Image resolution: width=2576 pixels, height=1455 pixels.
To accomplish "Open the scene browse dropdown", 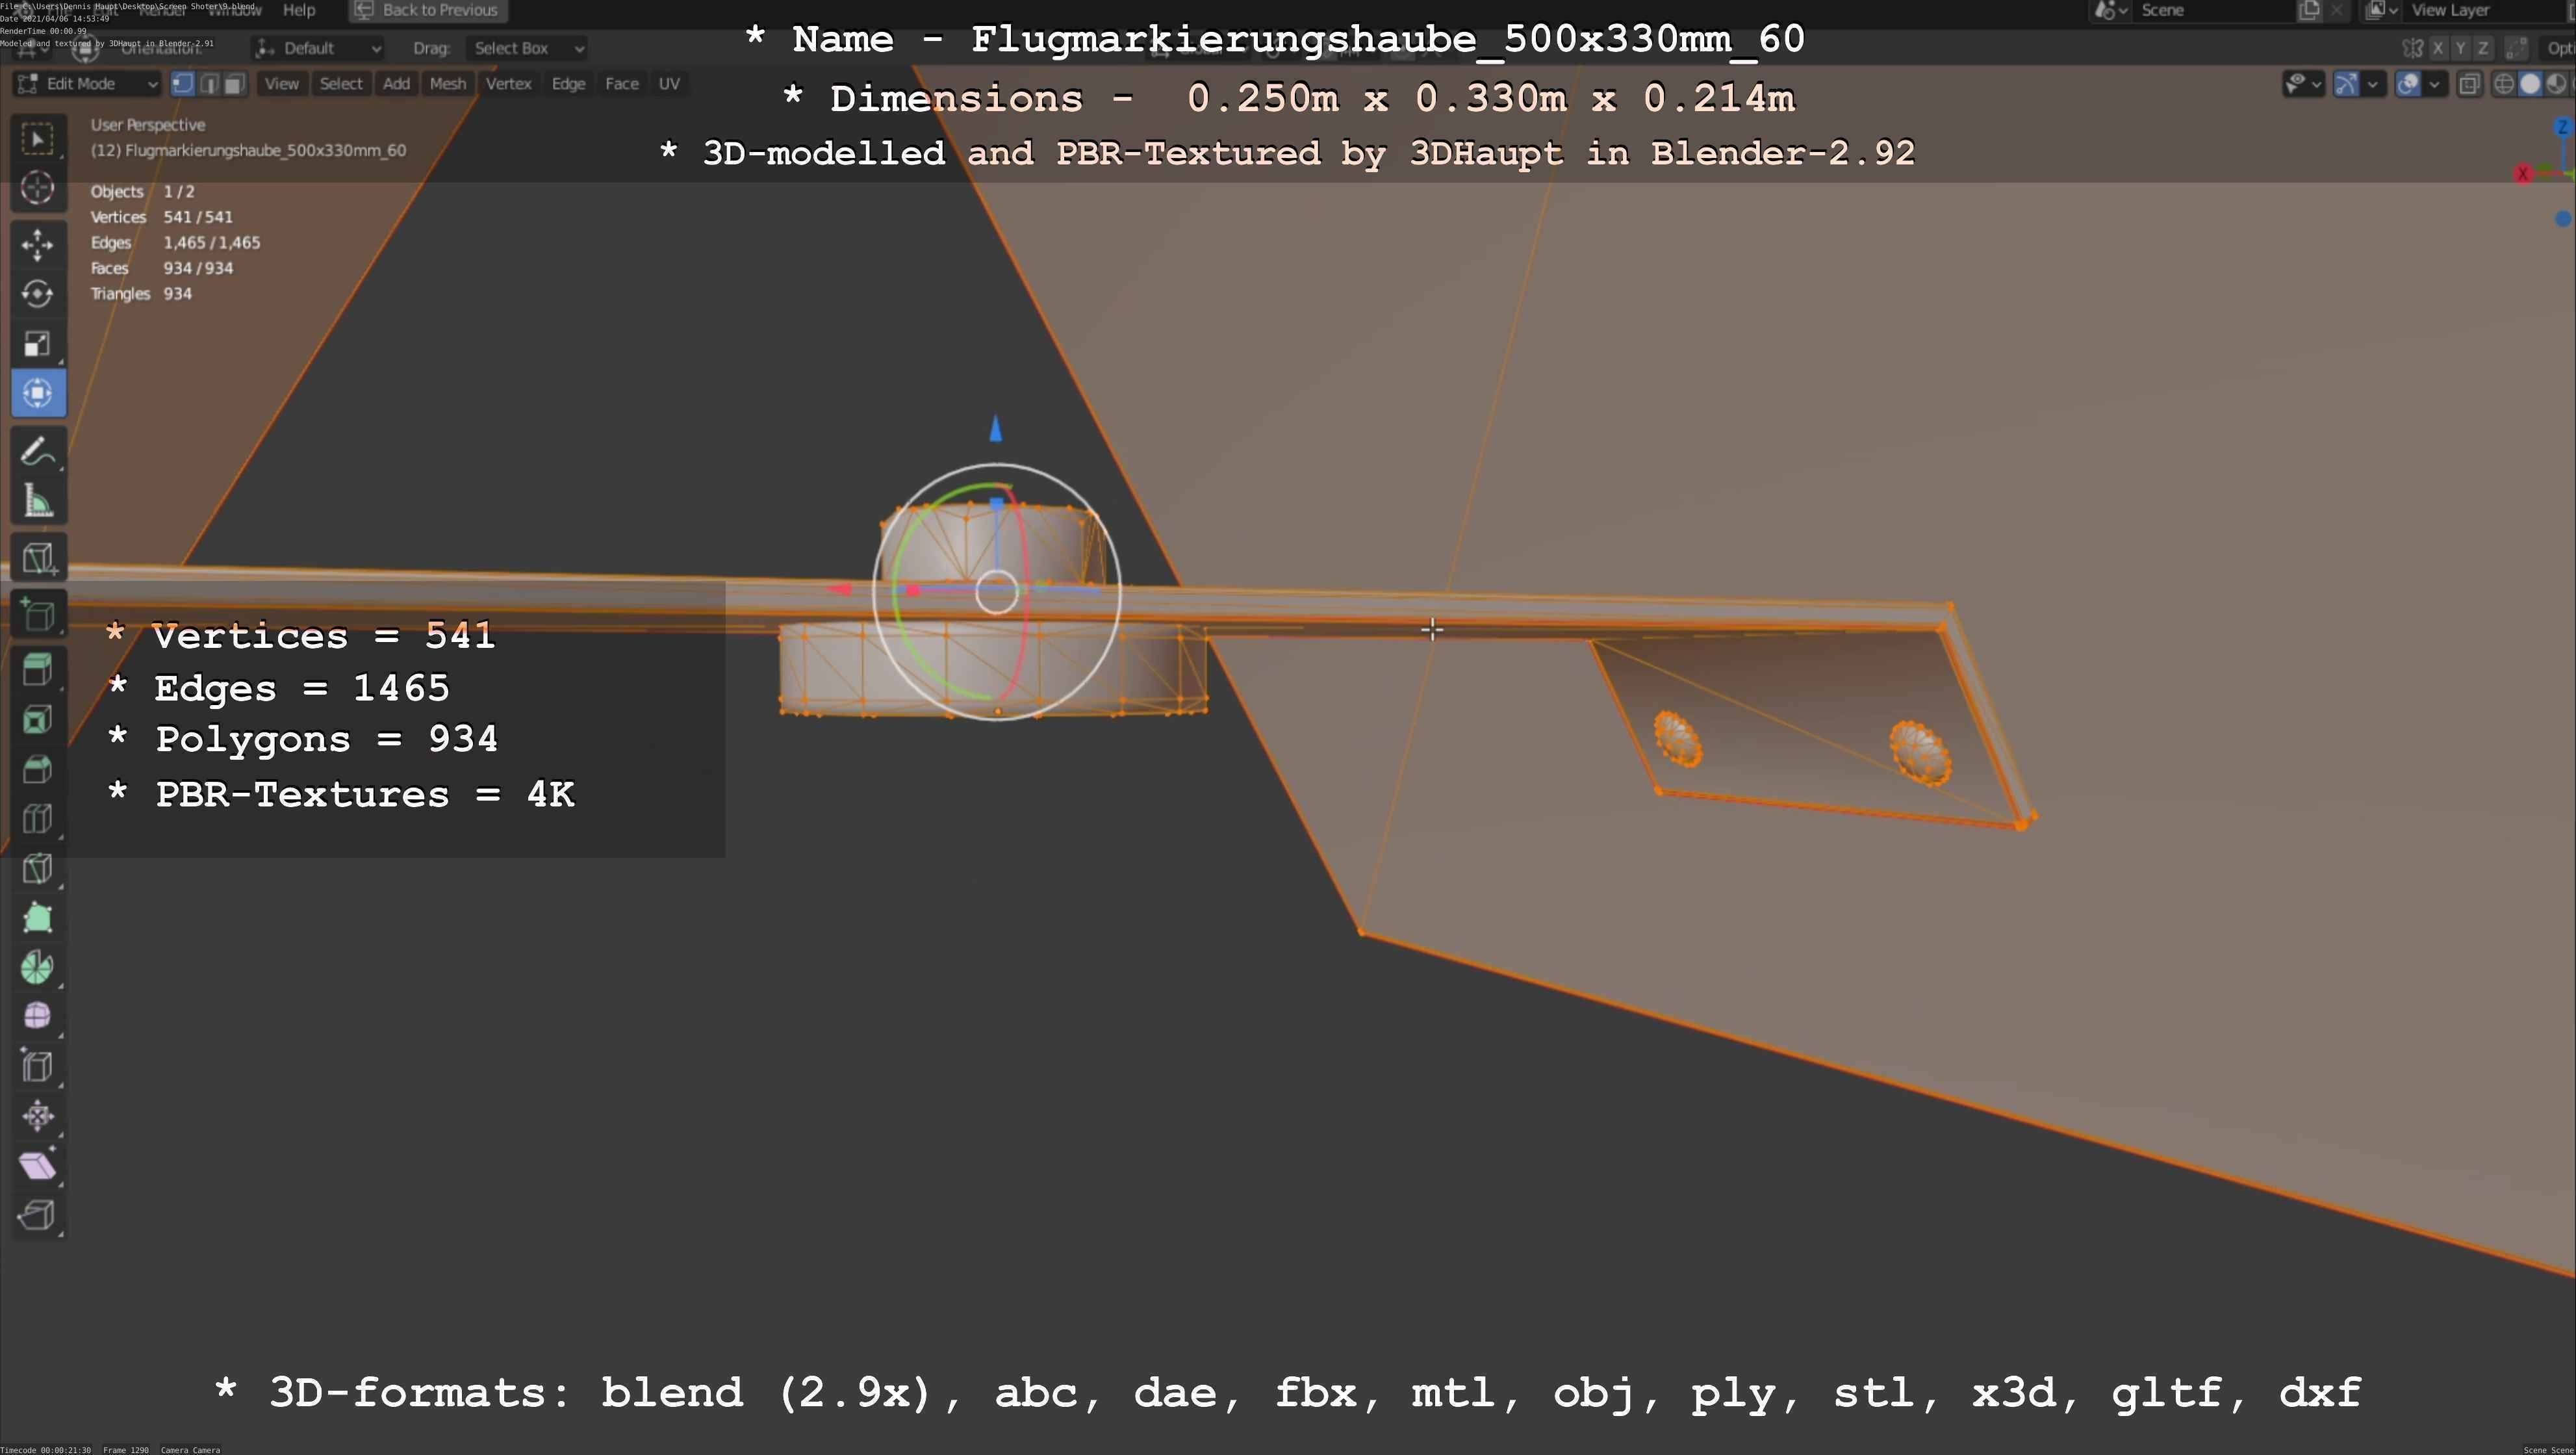I will pos(2111,10).
